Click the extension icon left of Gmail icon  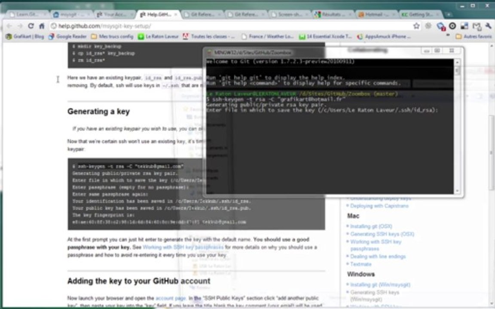point(464,26)
